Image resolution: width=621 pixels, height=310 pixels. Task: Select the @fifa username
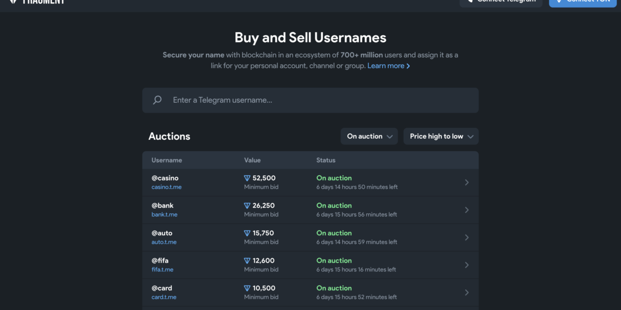pos(160,261)
